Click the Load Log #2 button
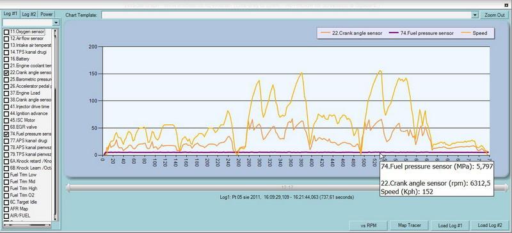The width and height of the screenshot is (512, 233). [489, 225]
